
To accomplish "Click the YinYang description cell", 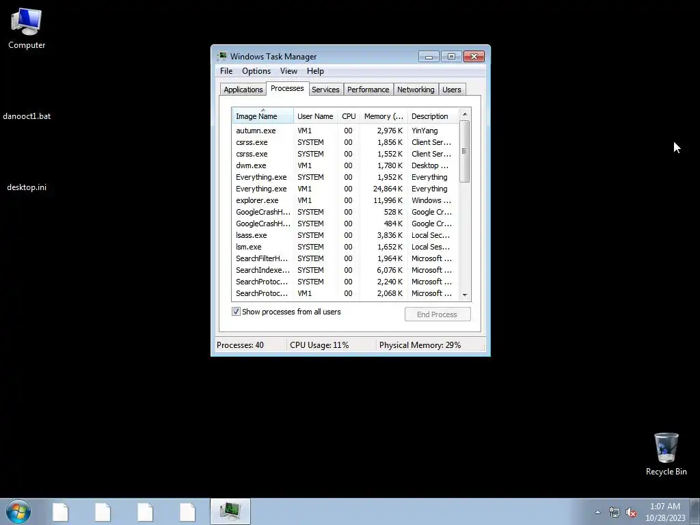I will tap(425, 131).
